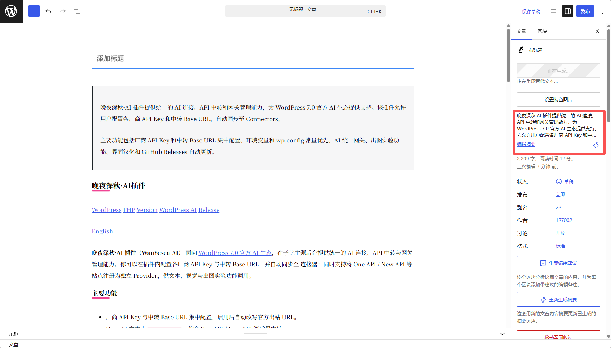Click the meta box resize handle
The height and width of the screenshot is (348, 611).
pos(256,334)
